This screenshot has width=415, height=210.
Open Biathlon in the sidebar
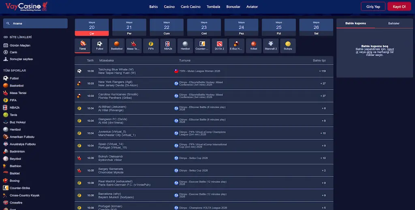(15, 166)
